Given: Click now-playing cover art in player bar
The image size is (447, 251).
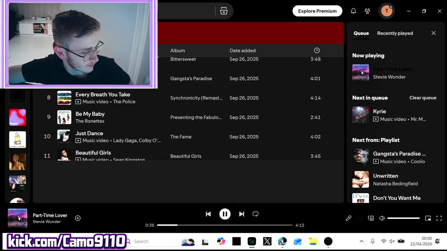Looking at the screenshot, I should pos(17,218).
